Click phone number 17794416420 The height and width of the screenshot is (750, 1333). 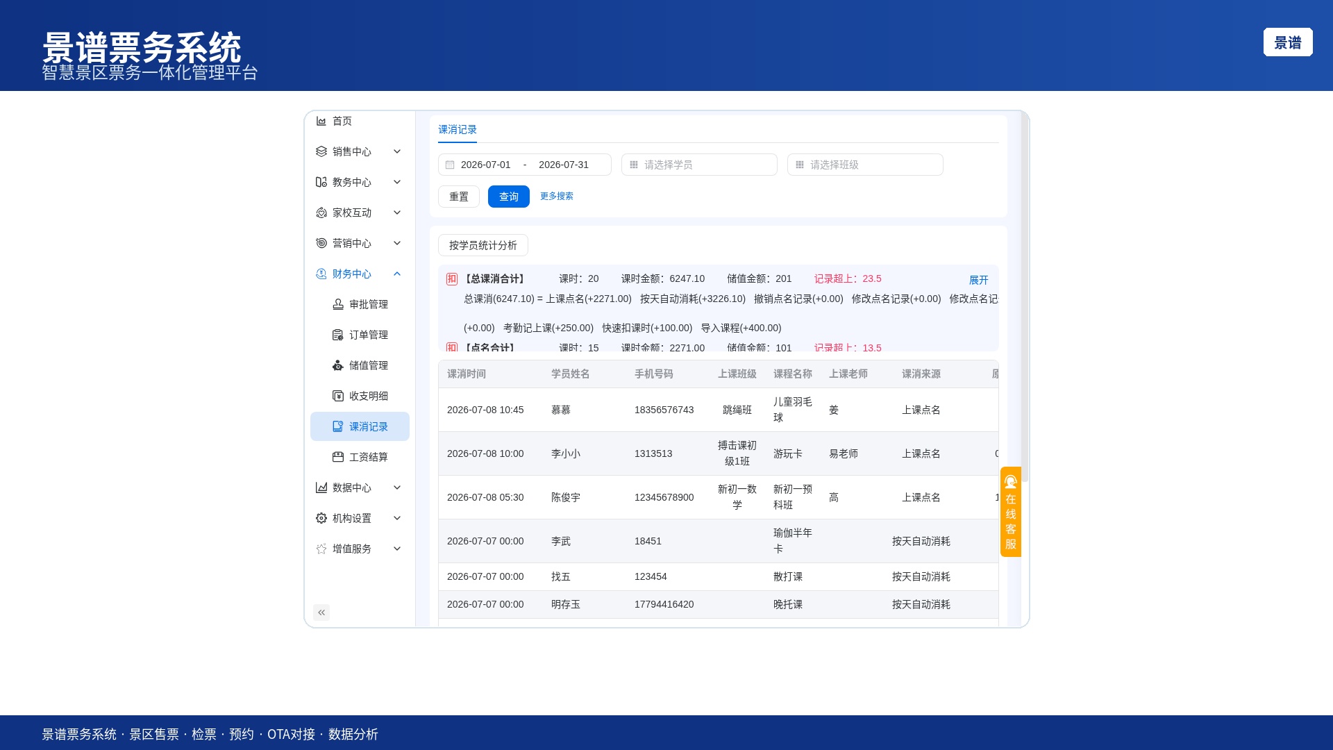664,604
